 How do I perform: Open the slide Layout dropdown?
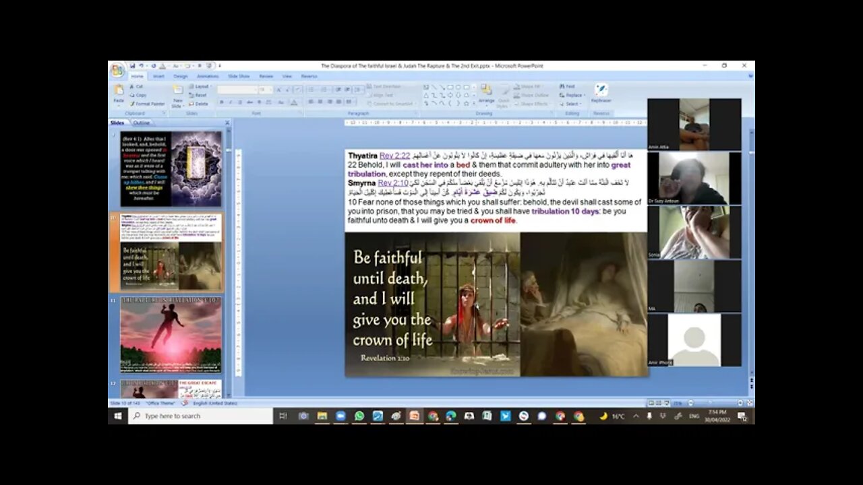(200, 86)
